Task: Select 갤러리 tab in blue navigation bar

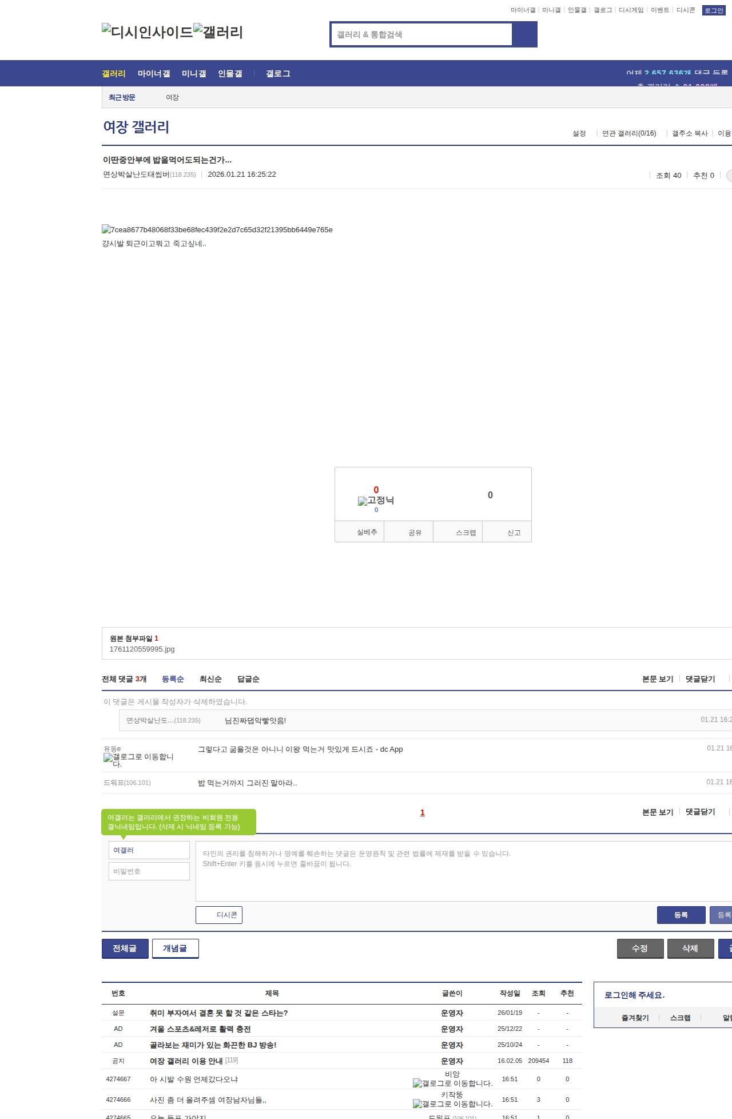Action: pyautogui.click(x=114, y=73)
